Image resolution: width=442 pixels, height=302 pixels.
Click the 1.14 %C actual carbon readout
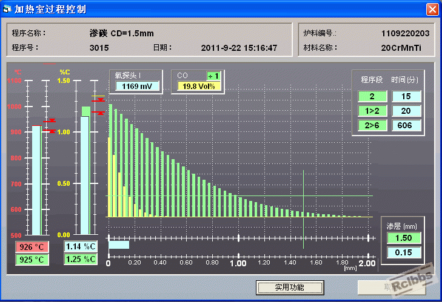pyautogui.click(x=81, y=246)
